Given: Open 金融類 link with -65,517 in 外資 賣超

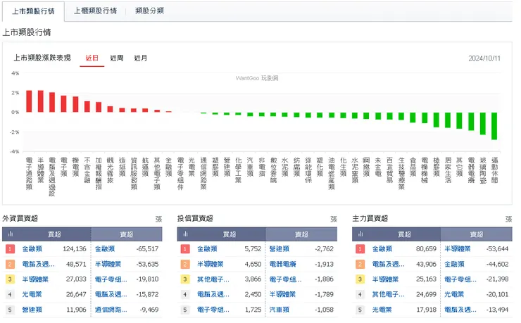Looking at the screenshot, I should click(x=105, y=249).
